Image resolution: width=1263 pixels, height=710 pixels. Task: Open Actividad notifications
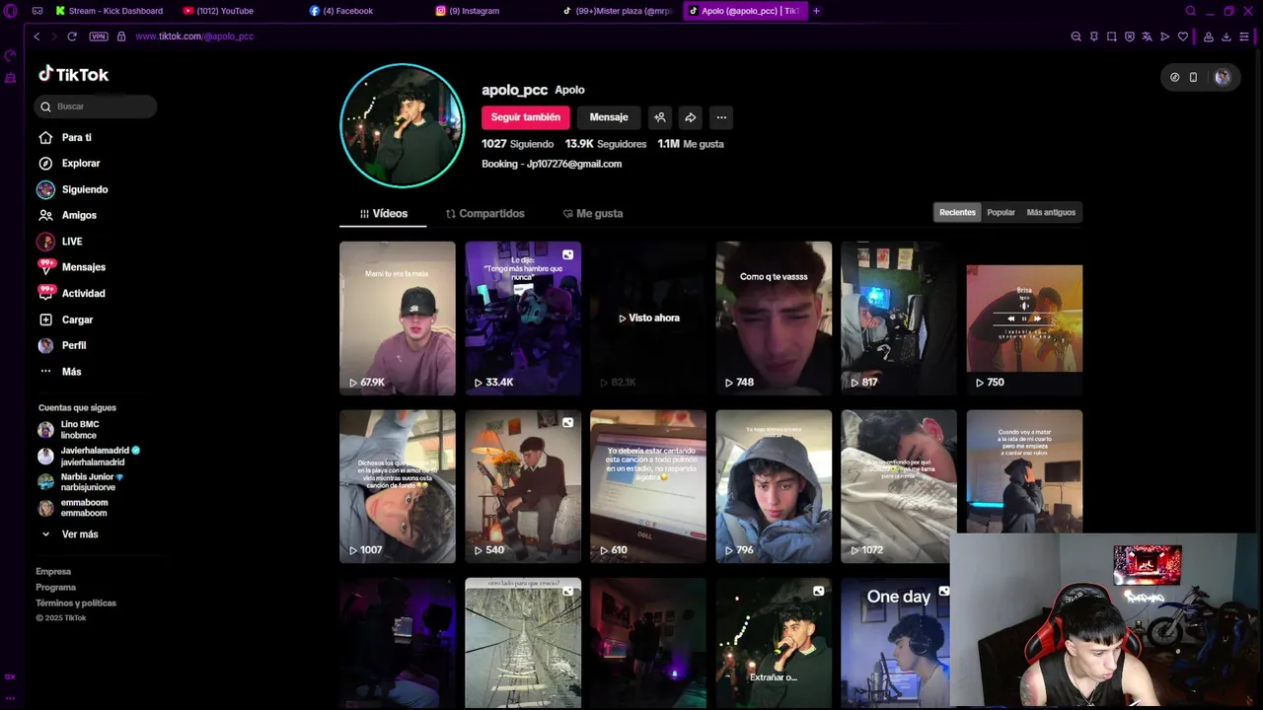click(x=71, y=293)
